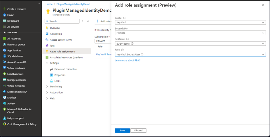Screen dimensions: 270x137
Task: Click info icon beside kv-dv-demo value
Action: click(x=132, y=44)
